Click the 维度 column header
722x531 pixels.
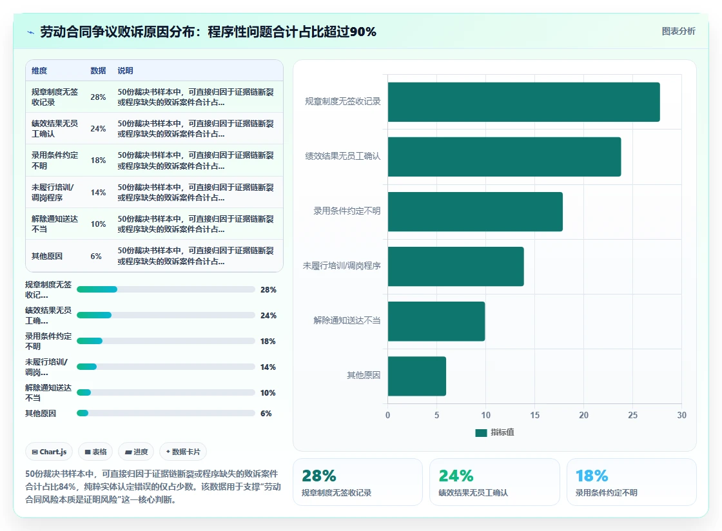point(39,70)
